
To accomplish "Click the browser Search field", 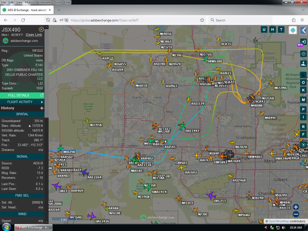I will (240, 20).
